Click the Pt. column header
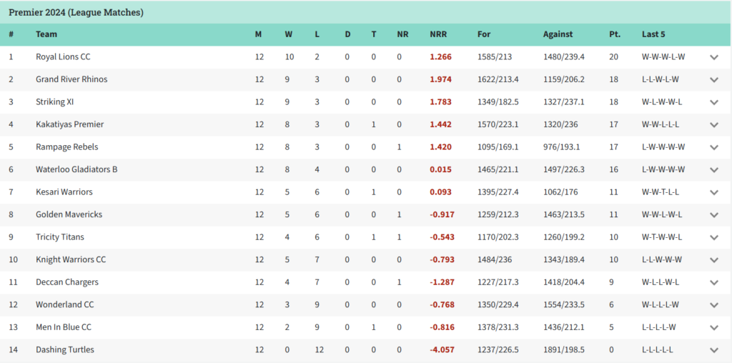 click(615, 34)
